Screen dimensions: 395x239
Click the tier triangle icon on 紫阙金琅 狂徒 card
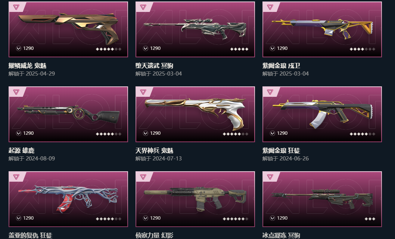point(270,92)
